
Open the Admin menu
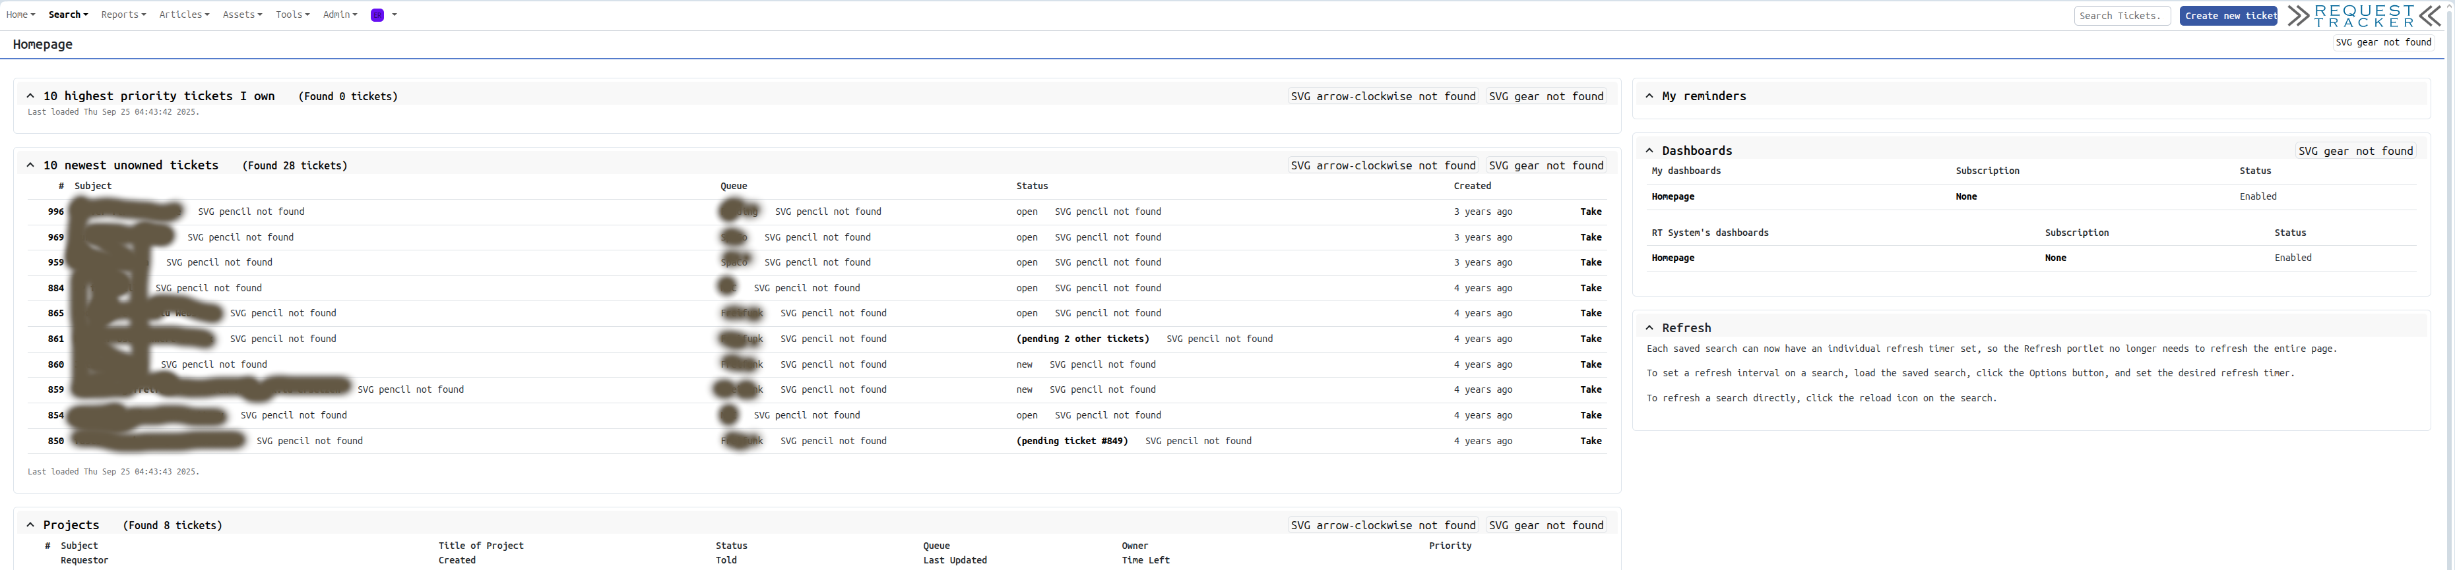pyautogui.click(x=339, y=15)
